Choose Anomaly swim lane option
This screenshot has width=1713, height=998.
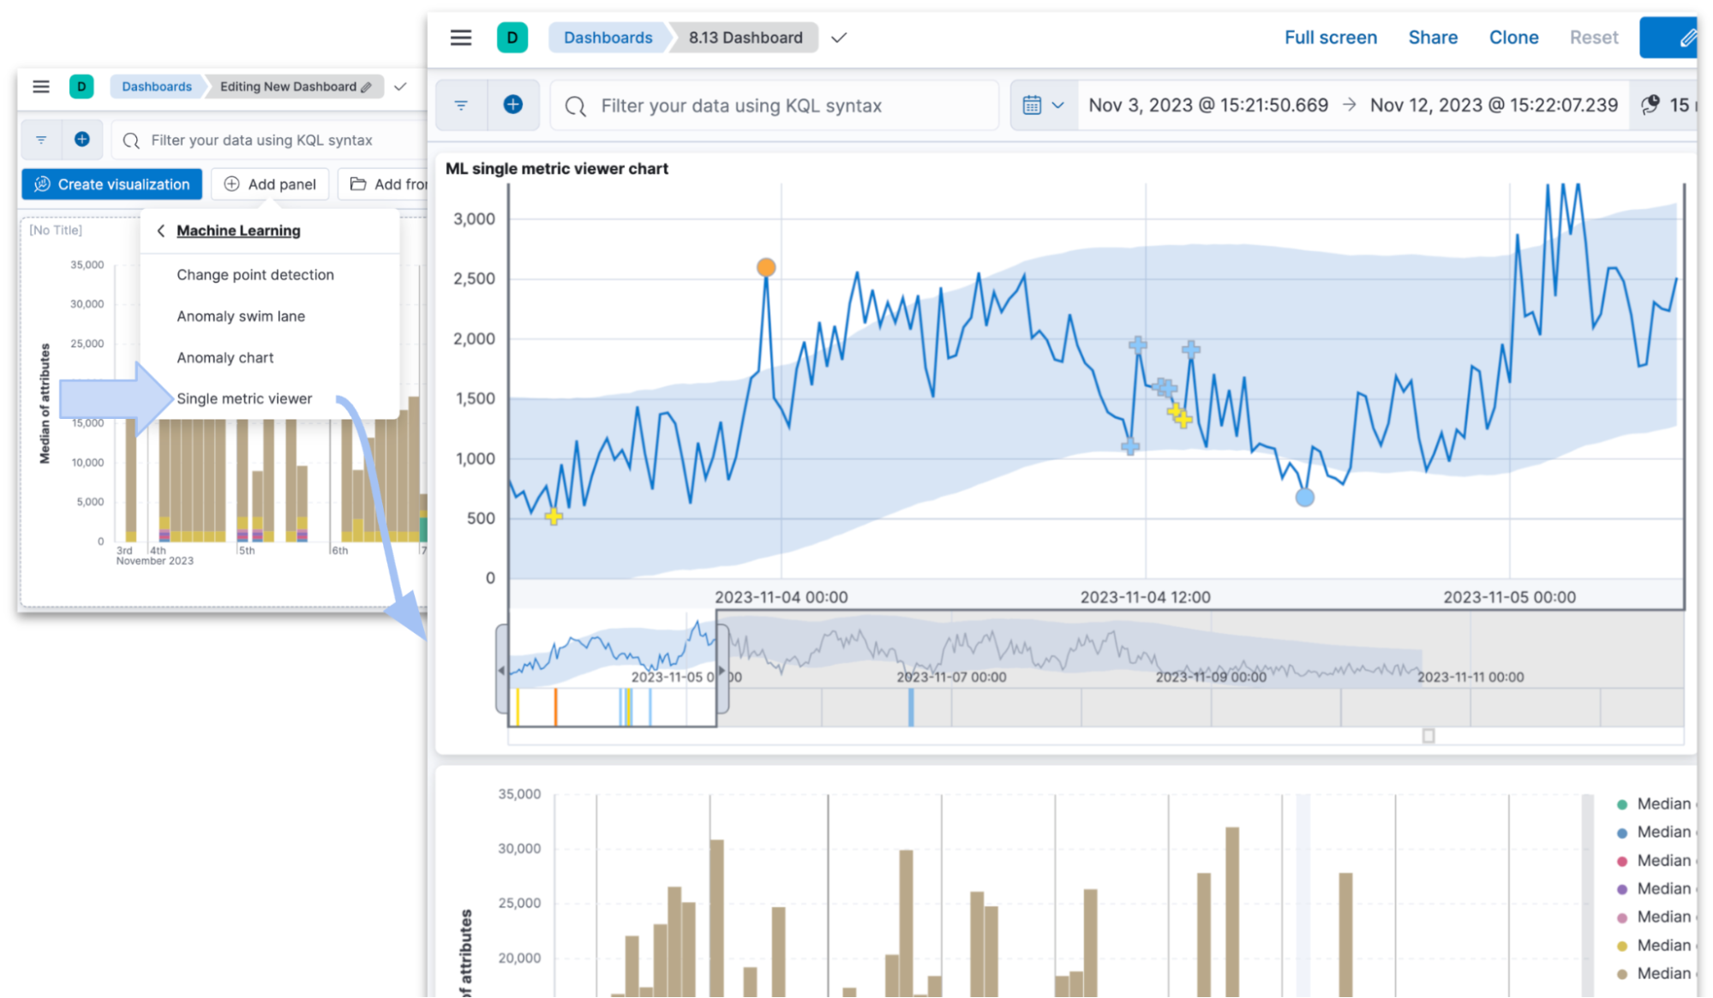click(241, 316)
